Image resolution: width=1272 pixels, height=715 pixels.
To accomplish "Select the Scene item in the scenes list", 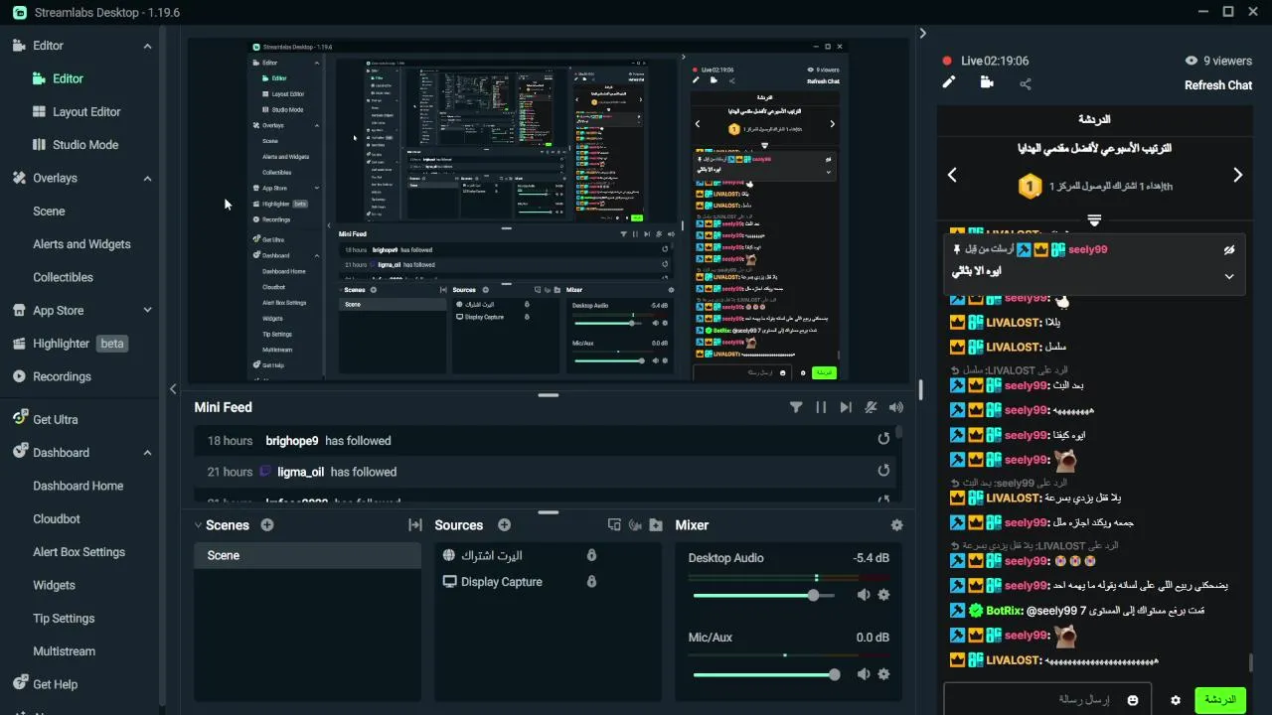I will [x=307, y=556].
